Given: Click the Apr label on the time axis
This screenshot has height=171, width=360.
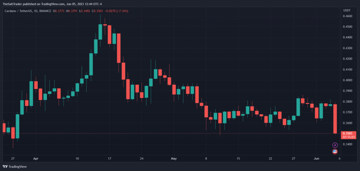Looking at the screenshot, I should 36,158.
